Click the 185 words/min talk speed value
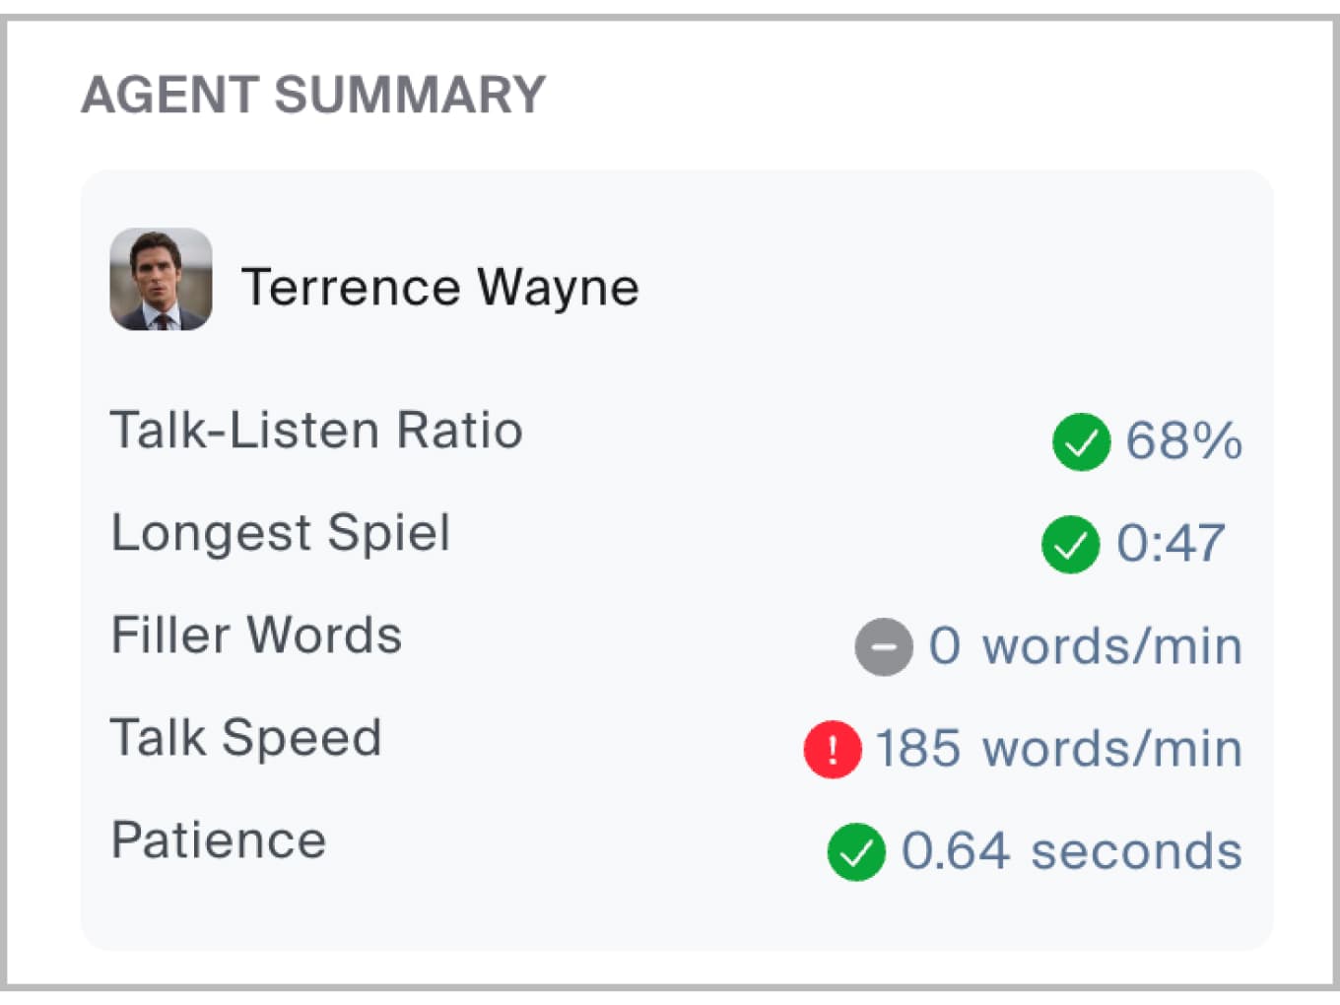Image resolution: width=1340 pixels, height=1005 pixels. pos(1058,749)
